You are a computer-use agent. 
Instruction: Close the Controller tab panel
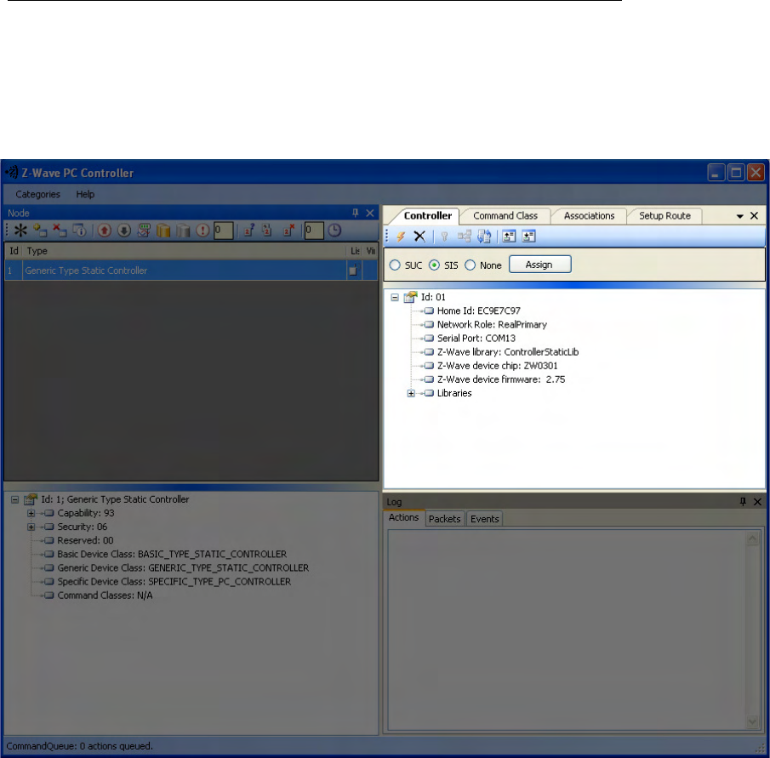click(x=755, y=215)
